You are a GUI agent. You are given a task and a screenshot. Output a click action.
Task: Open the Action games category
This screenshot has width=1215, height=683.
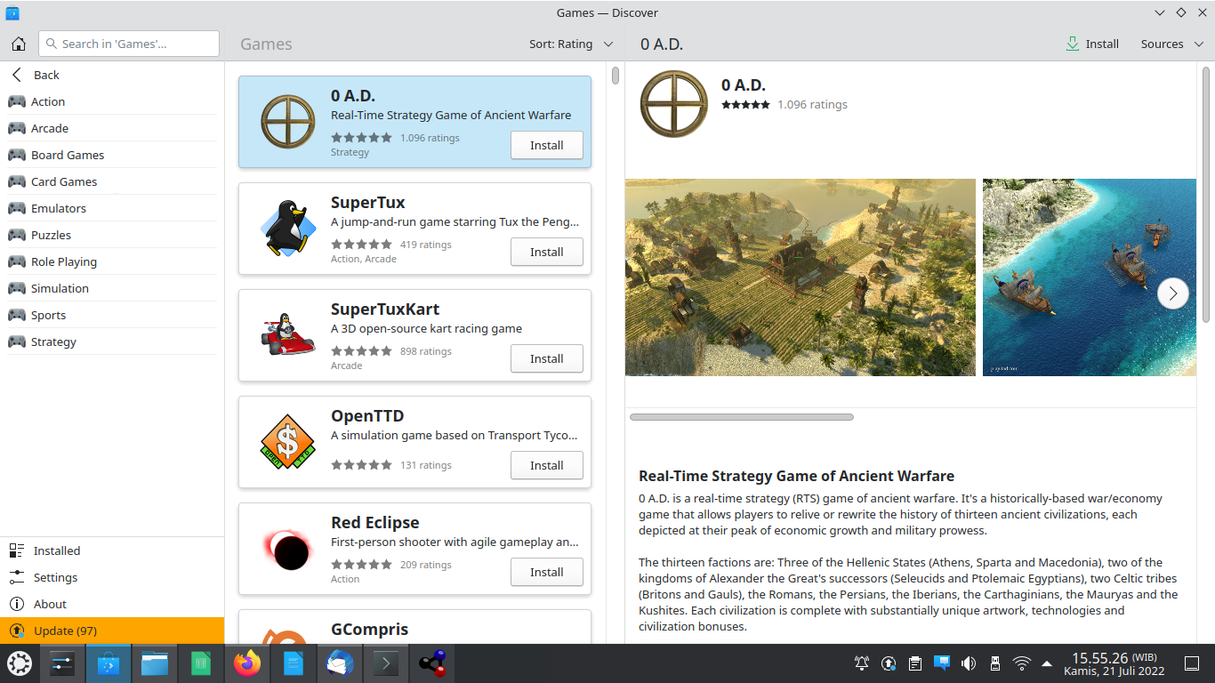112,101
